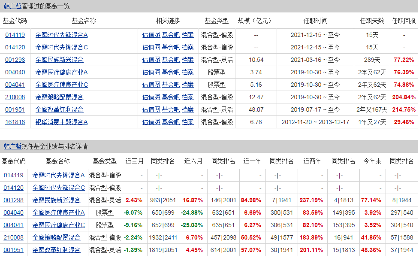Open fund code 004041 in the performance table
419x258 pixels.
click(14, 225)
